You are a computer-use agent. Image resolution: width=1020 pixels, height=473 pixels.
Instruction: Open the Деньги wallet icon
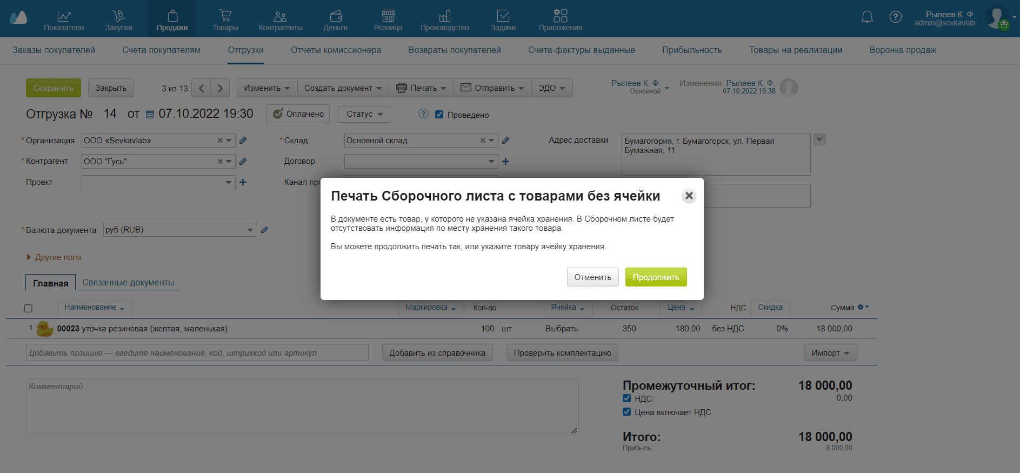336,16
